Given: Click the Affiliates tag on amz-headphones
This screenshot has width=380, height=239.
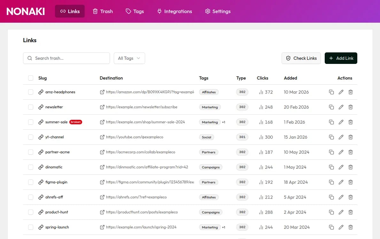Looking at the screenshot, I should (x=209, y=92).
